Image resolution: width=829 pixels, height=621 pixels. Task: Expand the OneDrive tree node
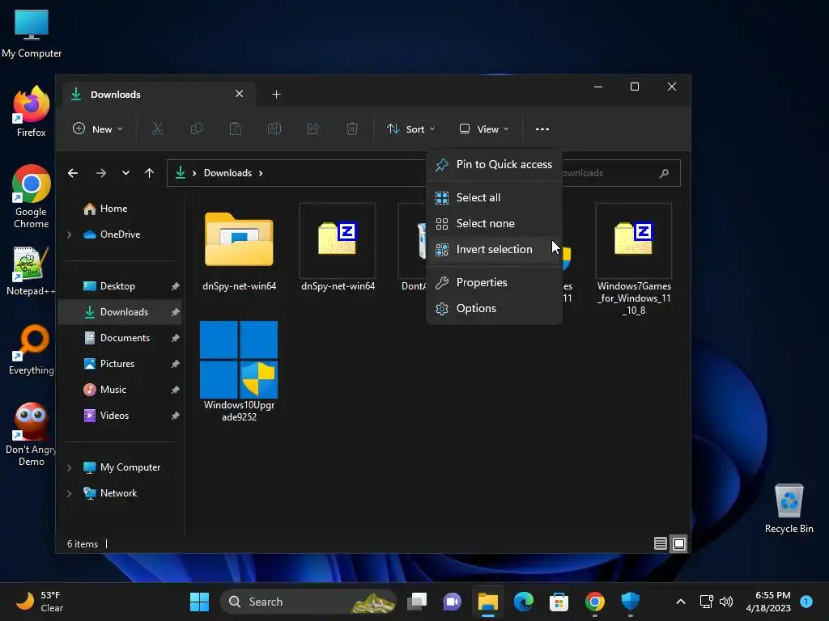pos(69,234)
